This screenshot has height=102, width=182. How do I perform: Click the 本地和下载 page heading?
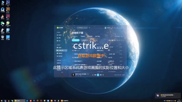(78, 33)
